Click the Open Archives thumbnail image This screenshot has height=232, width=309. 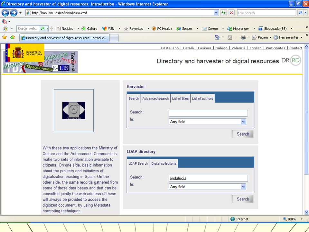[74, 110]
